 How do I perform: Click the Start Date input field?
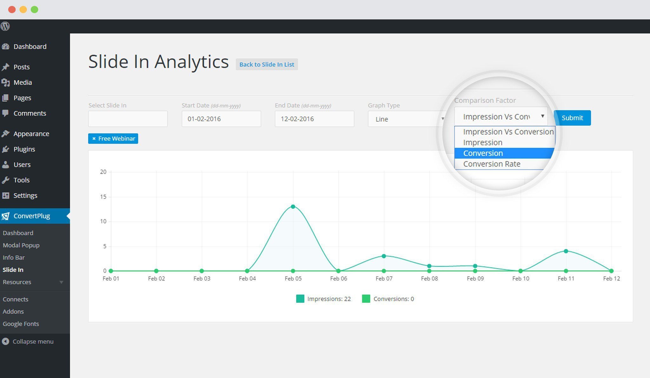pos(221,119)
